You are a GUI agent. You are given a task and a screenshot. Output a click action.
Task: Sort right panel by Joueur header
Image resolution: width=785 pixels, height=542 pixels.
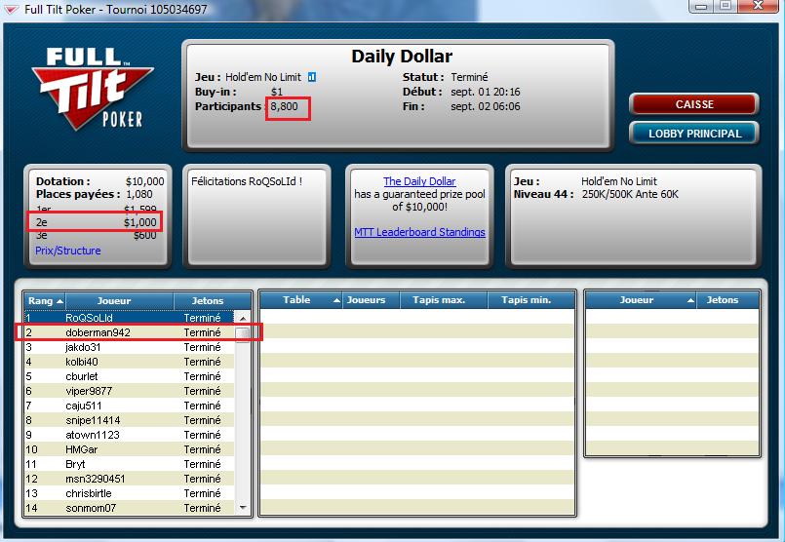641,300
